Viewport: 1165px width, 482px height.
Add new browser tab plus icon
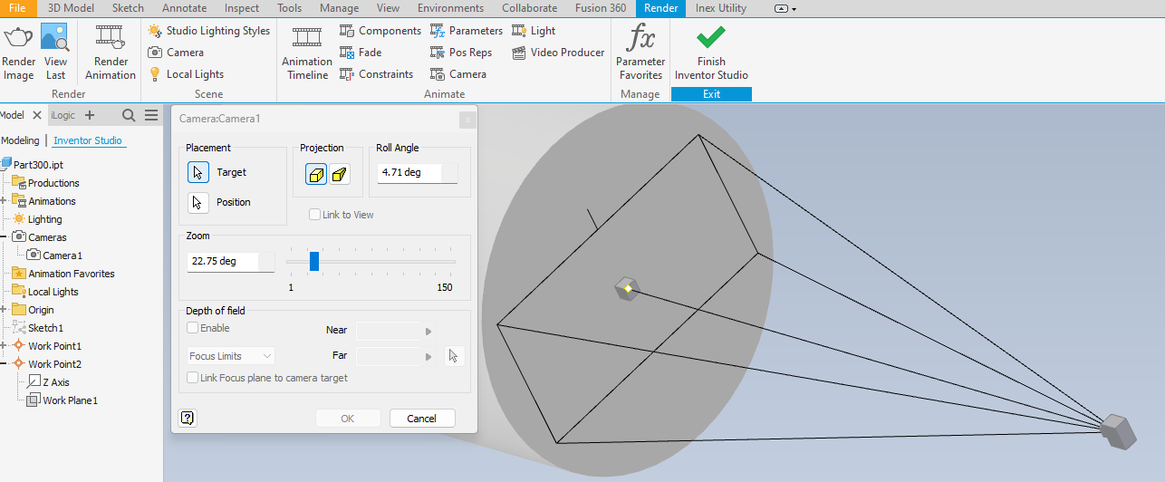coord(90,115)
